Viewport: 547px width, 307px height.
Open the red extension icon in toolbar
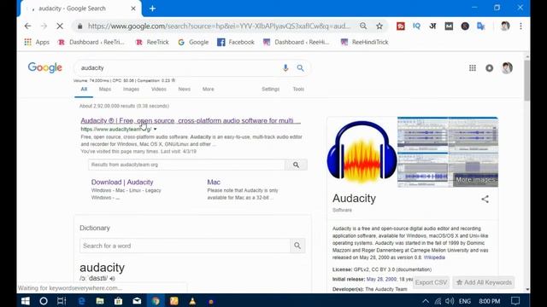click(x=401, y=26)
